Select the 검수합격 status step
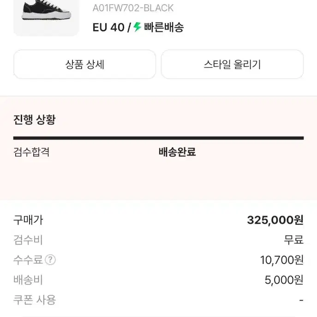Screen dimensions: 317x317 31,152
